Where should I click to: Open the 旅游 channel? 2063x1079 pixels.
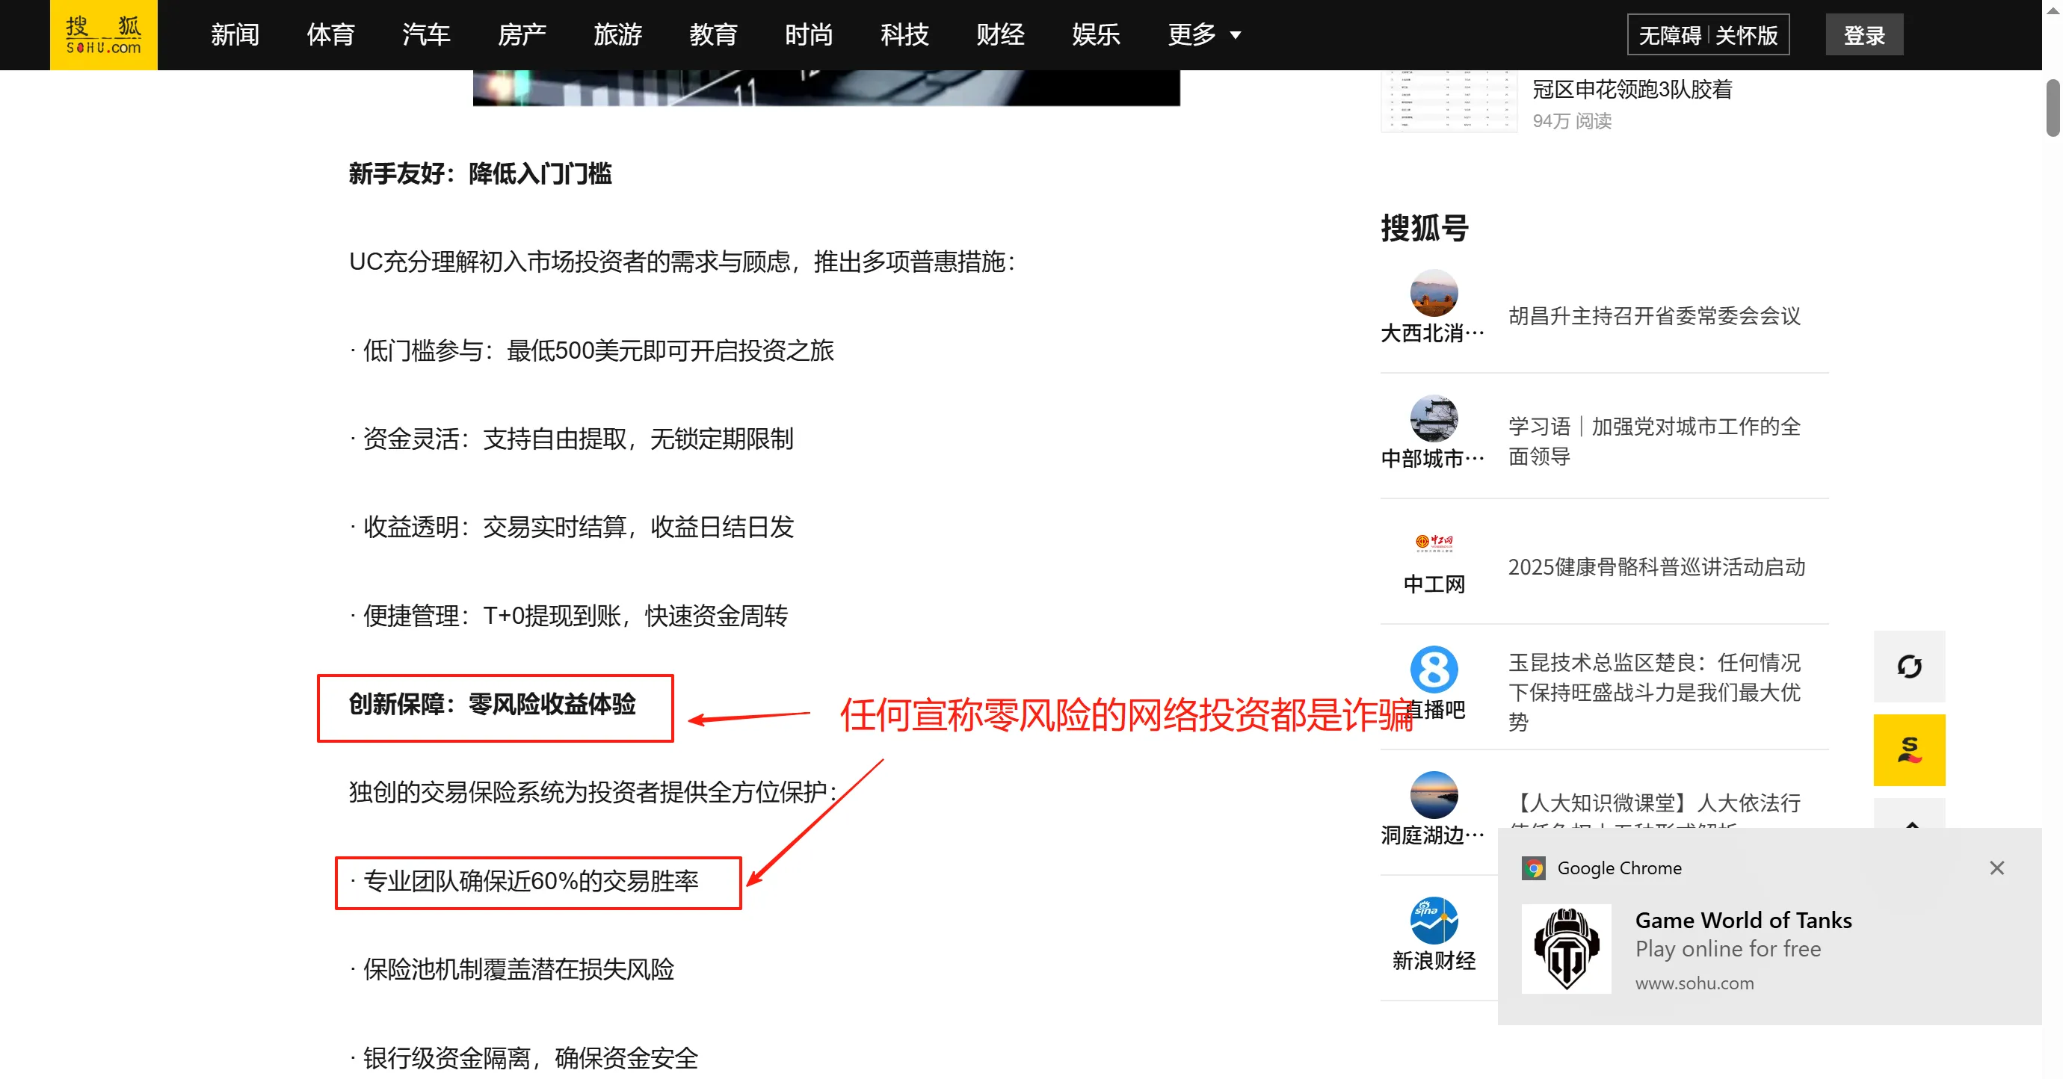coord(617,35)
